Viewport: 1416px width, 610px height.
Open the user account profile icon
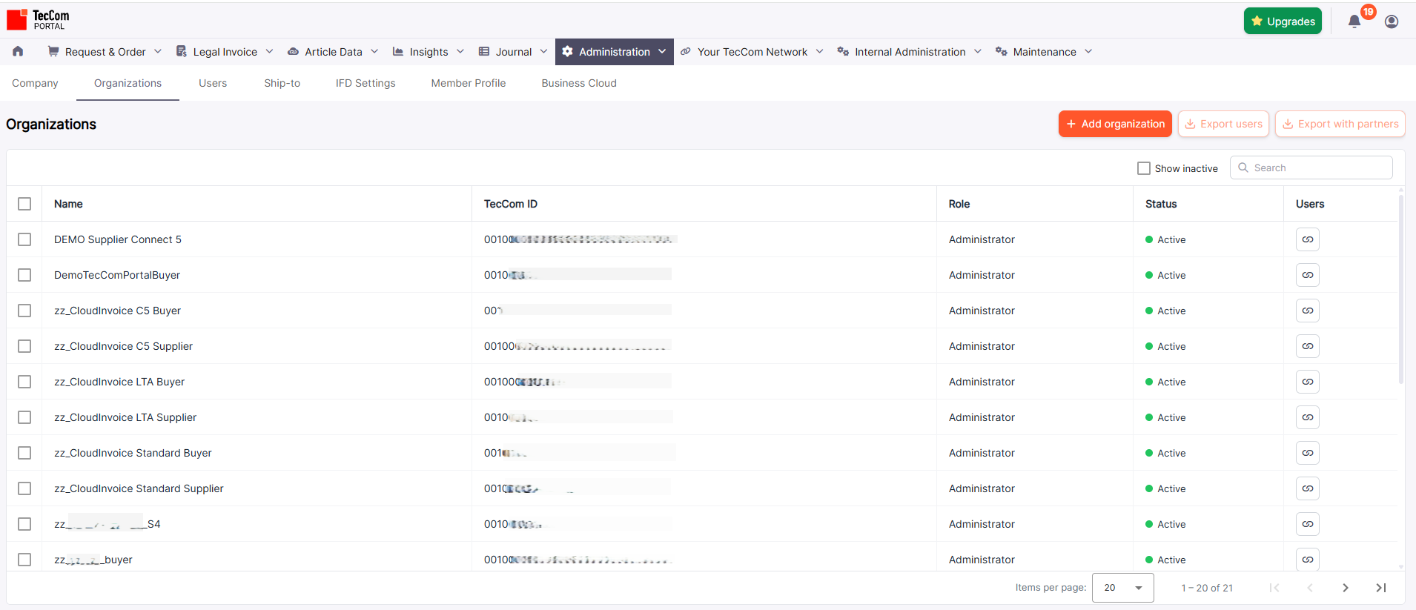coord(1392,21)
